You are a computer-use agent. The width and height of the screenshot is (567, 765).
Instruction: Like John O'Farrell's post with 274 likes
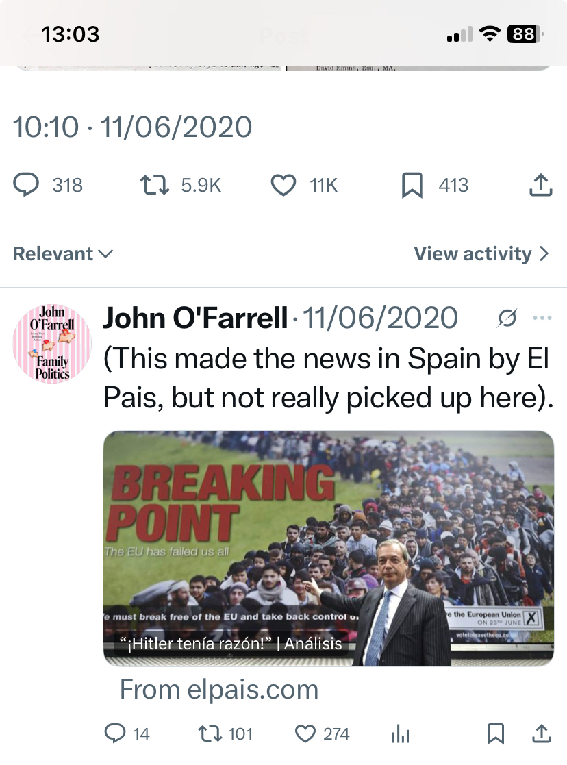coord(305,734)
